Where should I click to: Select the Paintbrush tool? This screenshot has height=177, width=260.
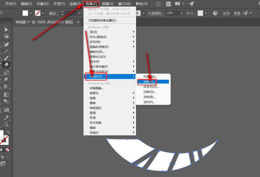pyautogui.click(x=6, y=58)
